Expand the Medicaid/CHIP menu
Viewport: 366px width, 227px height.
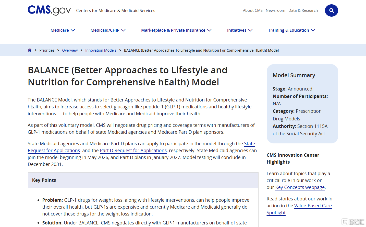tap(108, 30)
